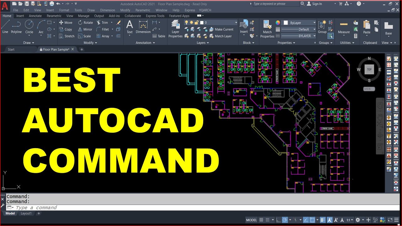Click MODEL in status bar
402x226 pixels.
(251, 220)
